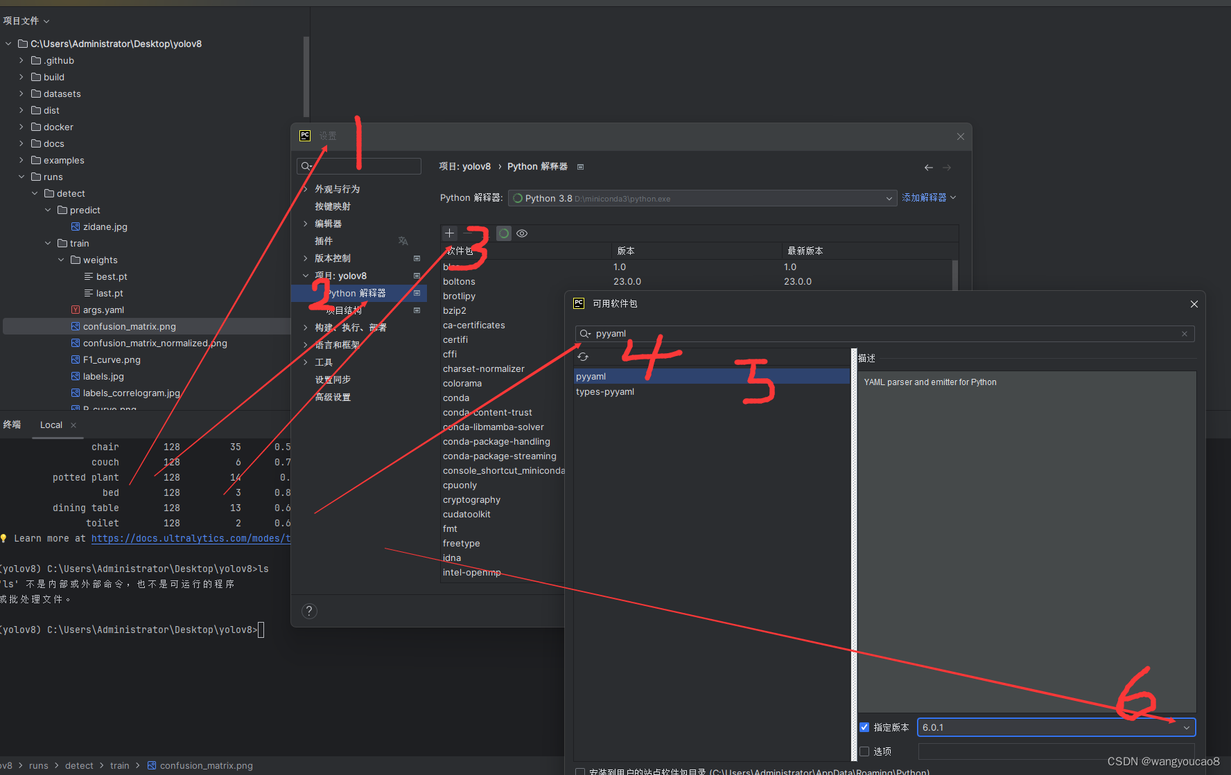Remove selected package using the minus icon
Screen dimensions: 1231x775
467,233
